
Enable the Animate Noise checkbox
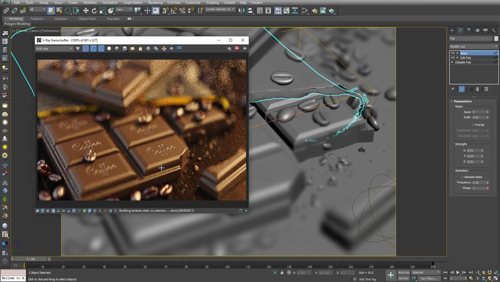(x=462, y=177)
